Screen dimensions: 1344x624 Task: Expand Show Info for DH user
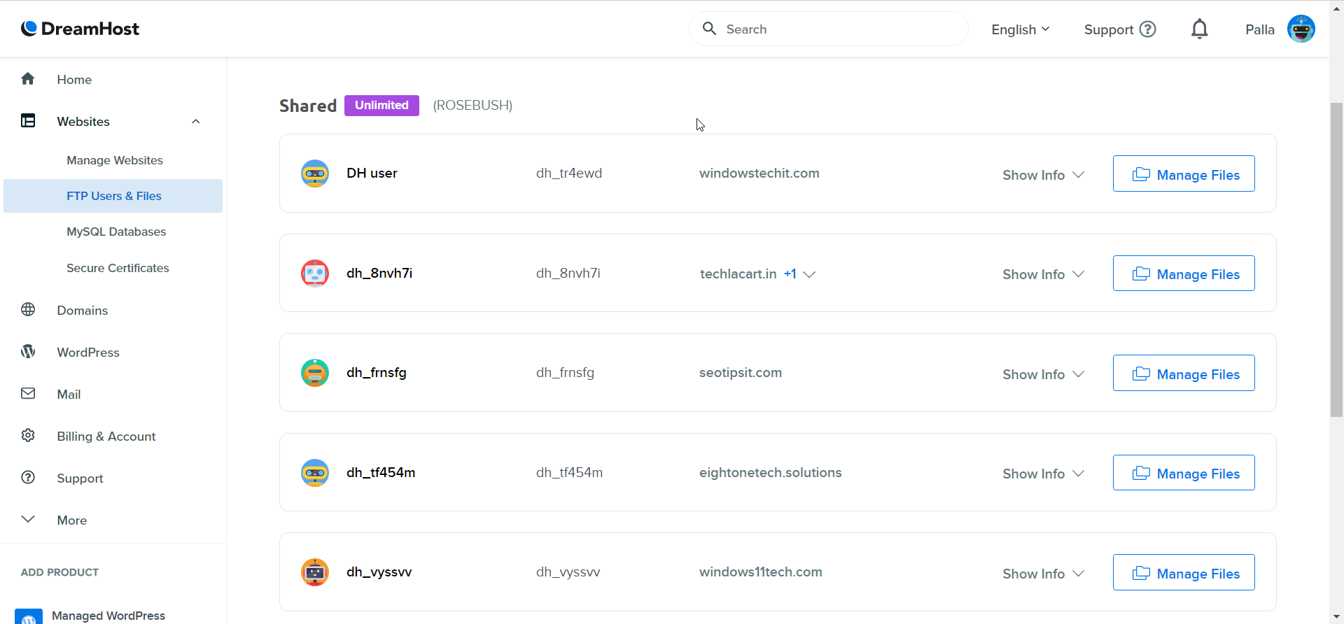tap(1043, 175)
